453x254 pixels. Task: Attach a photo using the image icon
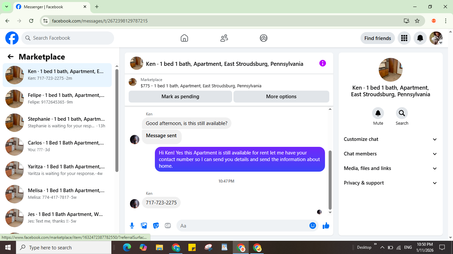tap(144, 226)
